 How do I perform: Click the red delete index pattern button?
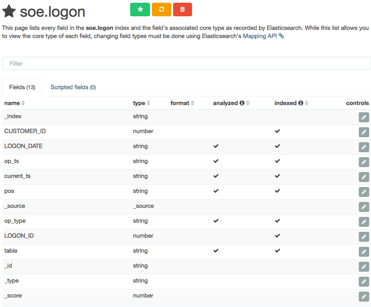click(x=182, y=10)
